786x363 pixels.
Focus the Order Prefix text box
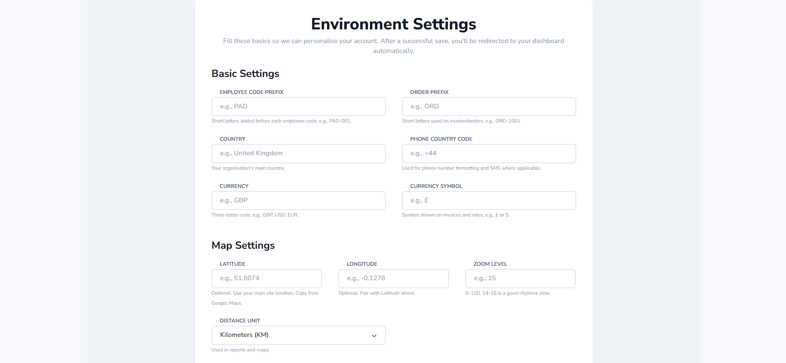point(489,106)
